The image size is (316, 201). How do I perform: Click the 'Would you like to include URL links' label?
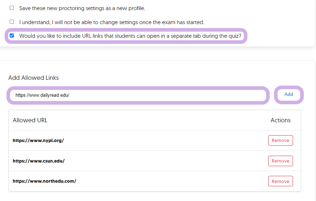point(130,36)
